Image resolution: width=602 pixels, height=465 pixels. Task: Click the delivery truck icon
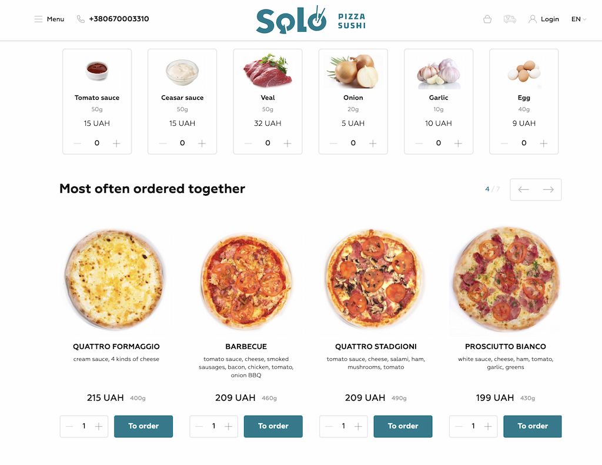point(510,19)
